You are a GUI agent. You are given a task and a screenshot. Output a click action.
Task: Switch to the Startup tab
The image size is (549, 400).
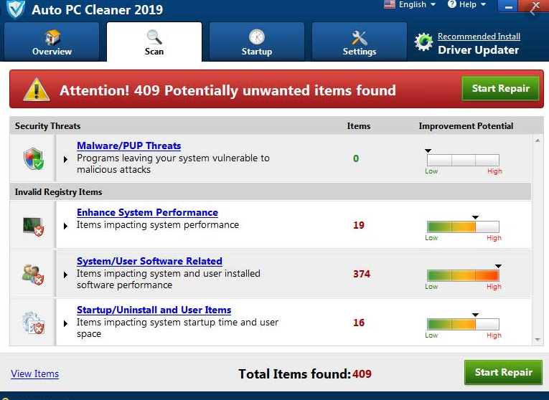point(257,42)
